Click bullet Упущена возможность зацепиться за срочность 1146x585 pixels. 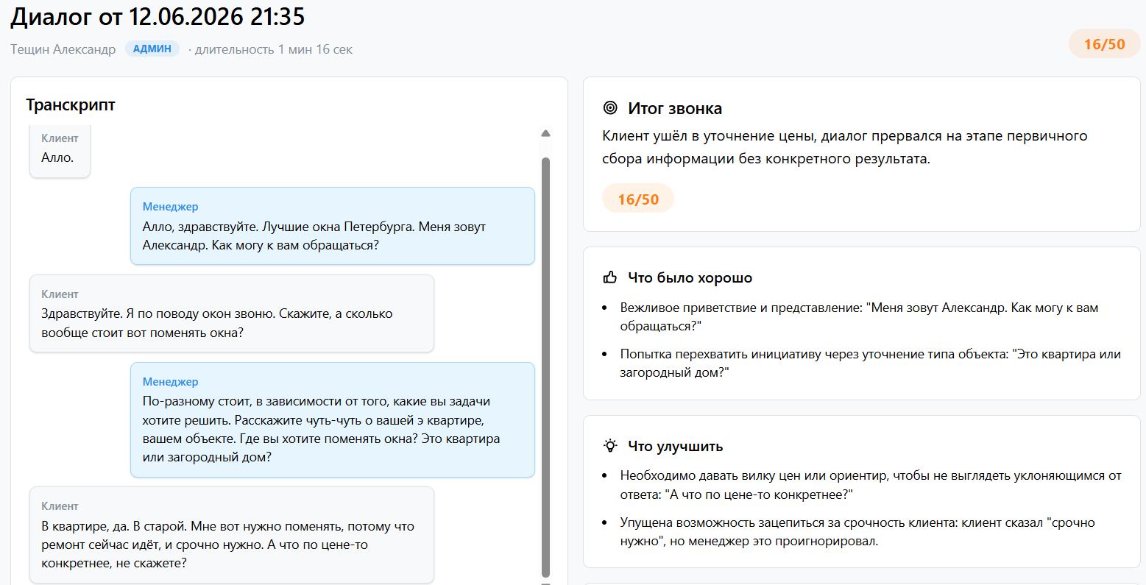pyautogui.click(x=857, y=532)
